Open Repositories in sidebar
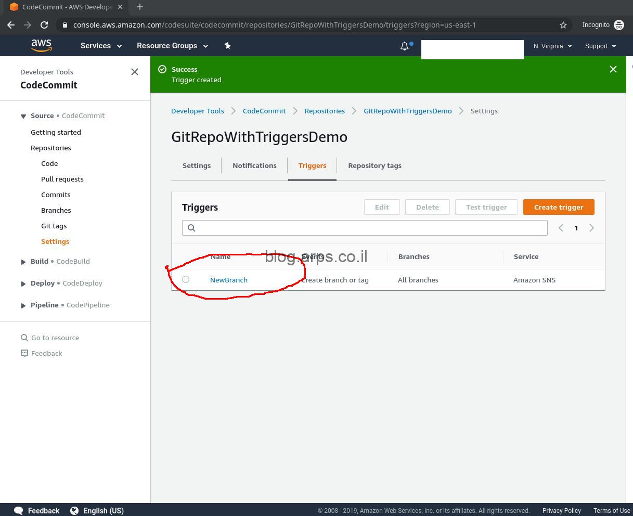The image size is (633, 516). (50, 148)
